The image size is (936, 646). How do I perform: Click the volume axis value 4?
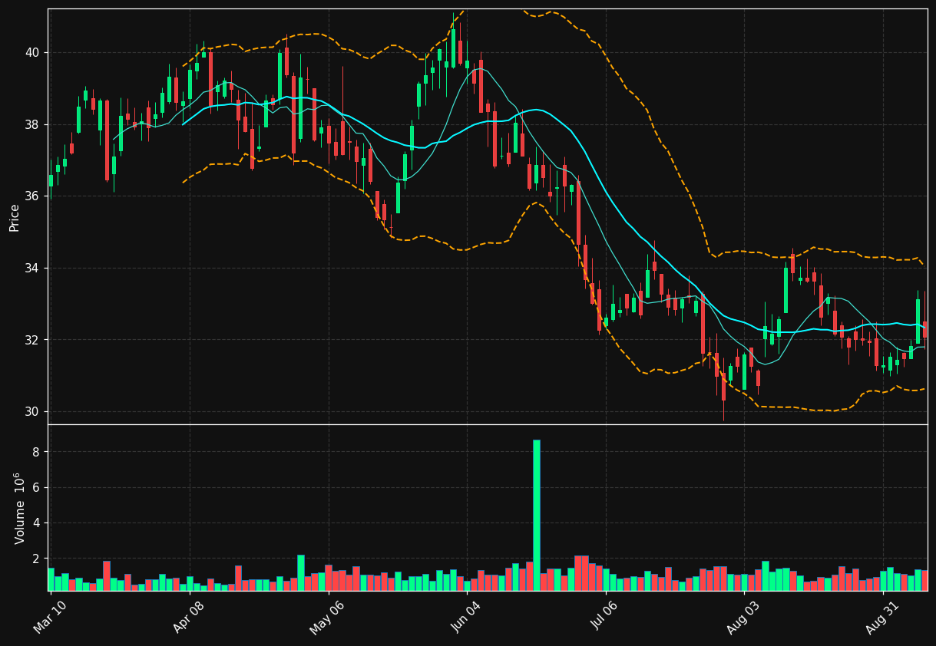pyautogui.click(x=38, y=523)
